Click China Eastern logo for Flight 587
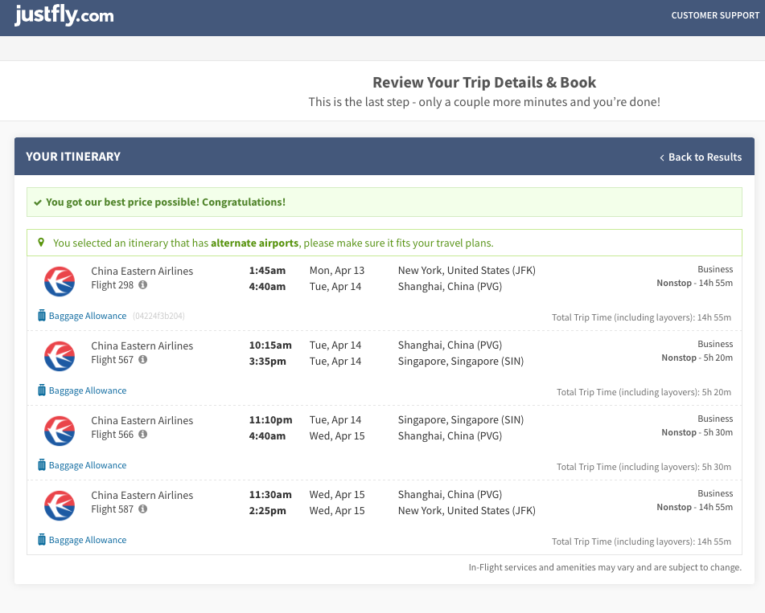 click(60, 505)
